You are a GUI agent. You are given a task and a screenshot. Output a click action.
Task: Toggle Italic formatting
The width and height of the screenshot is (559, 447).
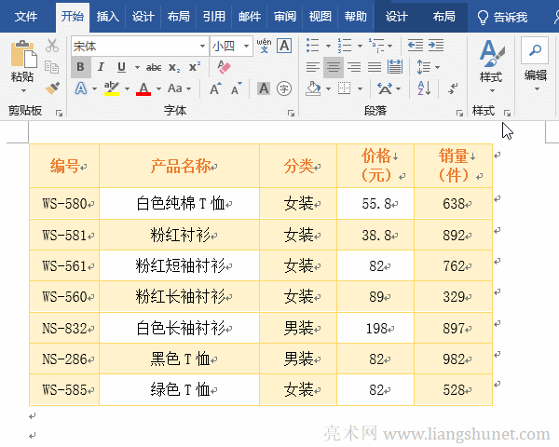point(102,67)
